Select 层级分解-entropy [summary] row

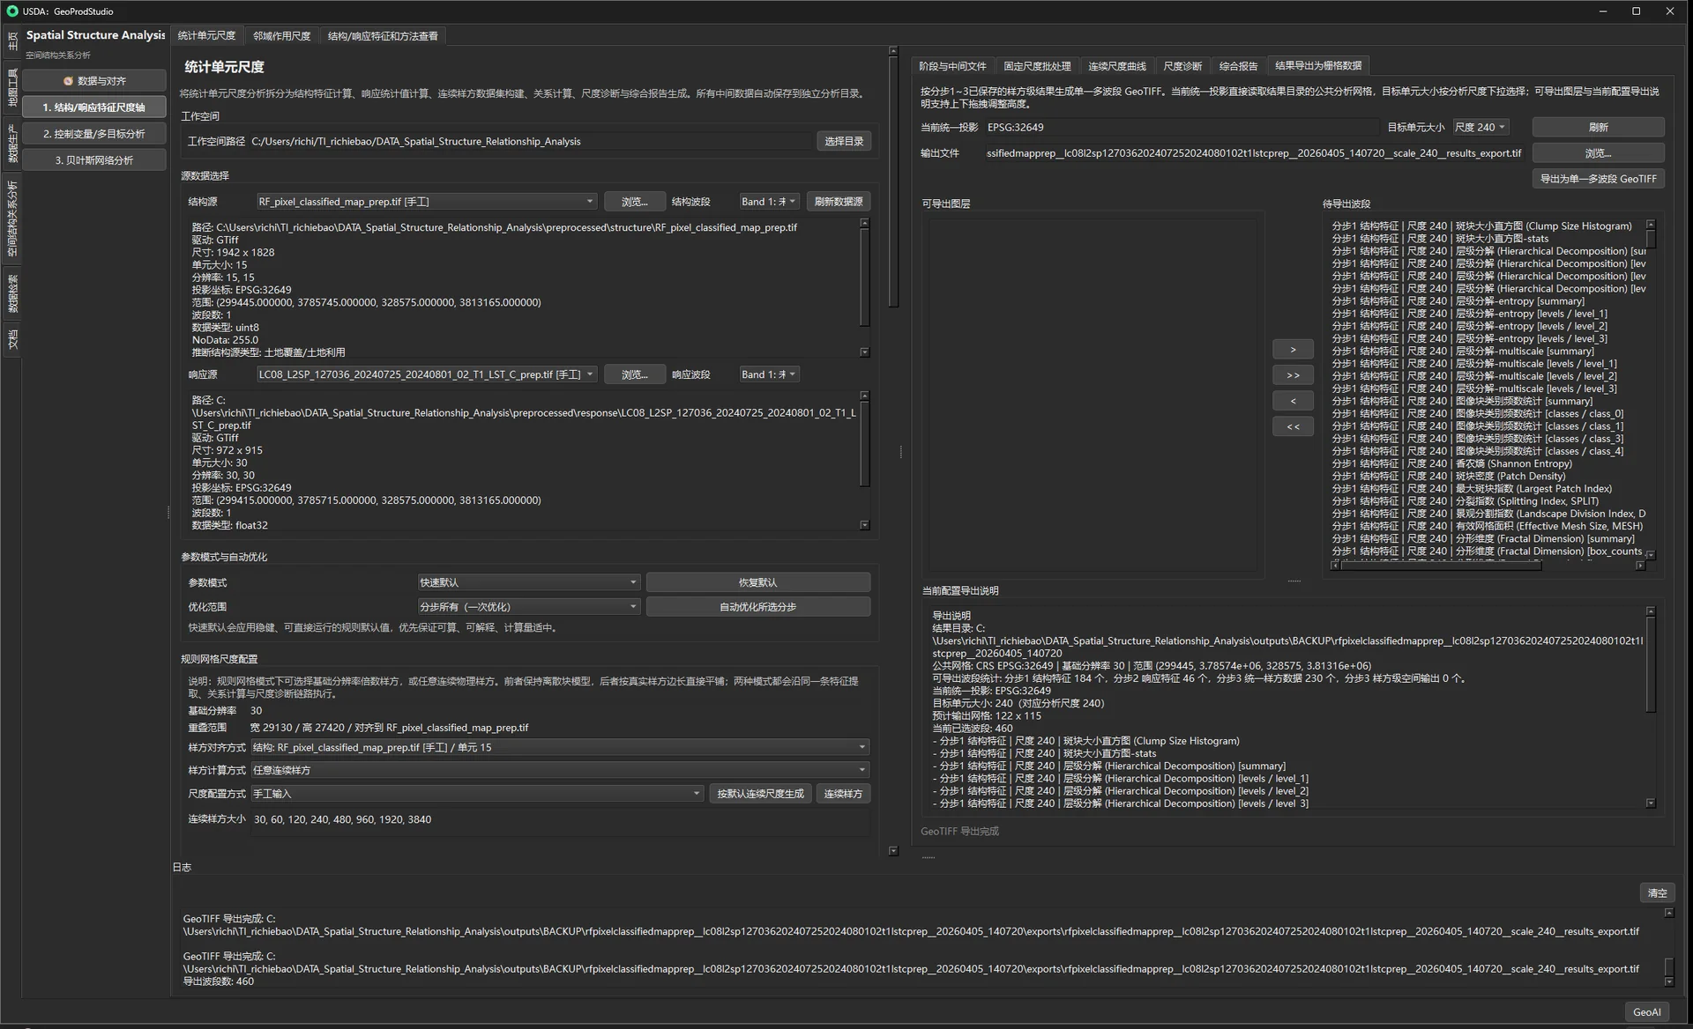1487,301
